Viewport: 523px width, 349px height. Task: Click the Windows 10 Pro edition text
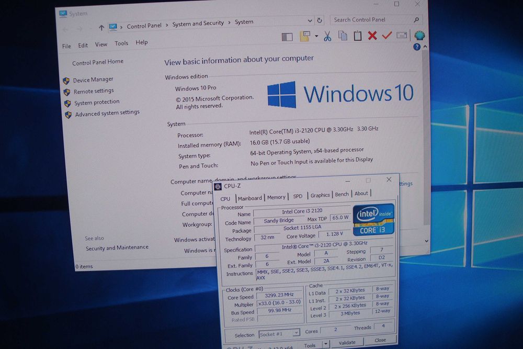click(196, 88)
